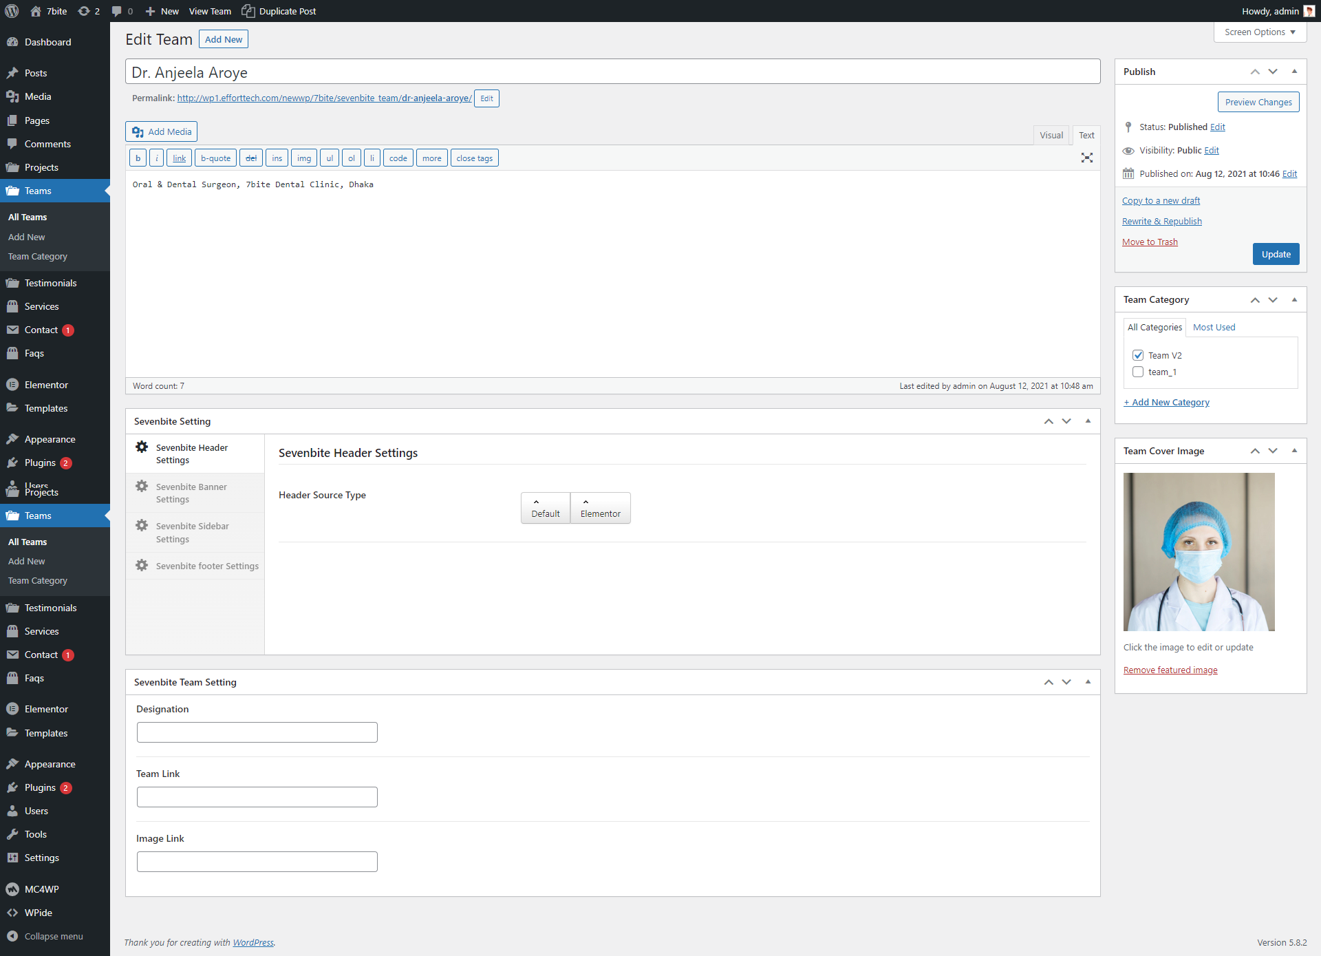Switch to the Visual editor tab
Screen dimensions: 1321x956
1051,136
